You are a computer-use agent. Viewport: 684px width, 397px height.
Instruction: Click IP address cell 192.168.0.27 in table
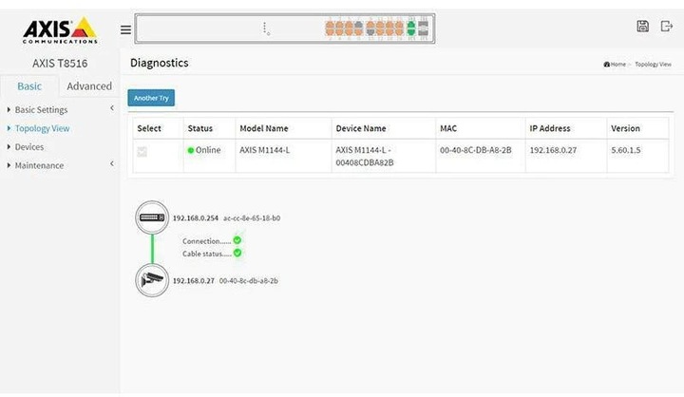(553, 150)
